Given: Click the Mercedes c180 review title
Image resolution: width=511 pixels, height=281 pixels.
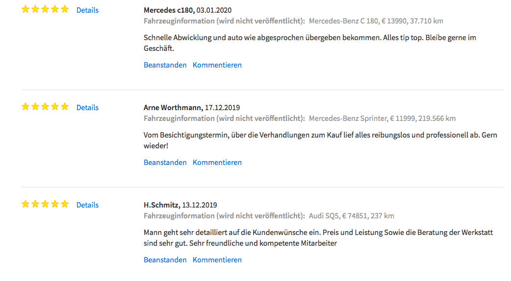Looking at the screenshot, I should (x=169, y=10).
